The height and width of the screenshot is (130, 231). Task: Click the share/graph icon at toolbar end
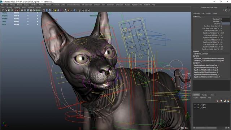pos(89,10)
